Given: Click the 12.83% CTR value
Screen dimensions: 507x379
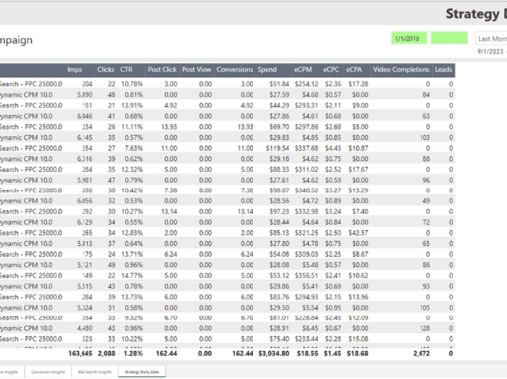Looking at the screenshot, I should coord(132,233).
